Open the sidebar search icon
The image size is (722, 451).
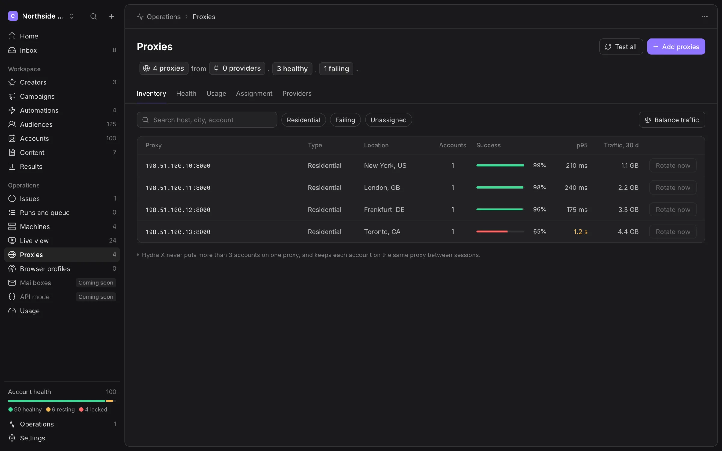point(93,16)
